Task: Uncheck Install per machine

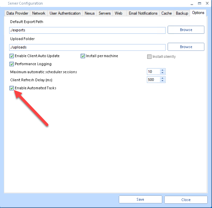Action: coord(83,56)
